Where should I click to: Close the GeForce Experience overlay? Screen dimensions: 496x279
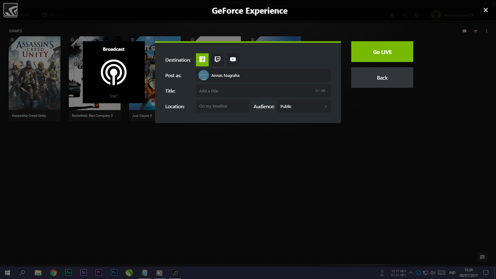click(486, 10)
